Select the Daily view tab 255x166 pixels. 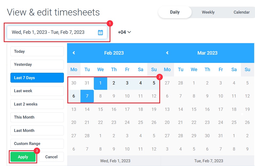175,12
